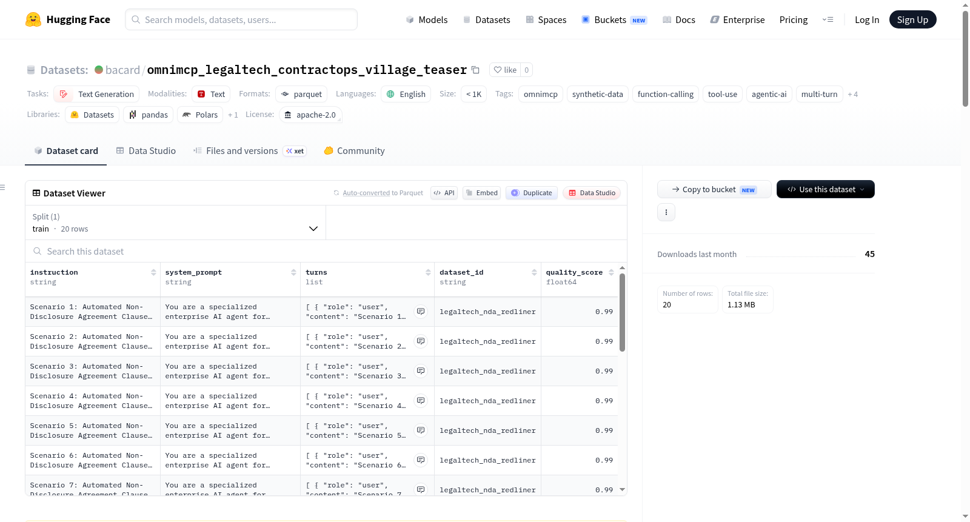This screenshot has width=970, height=522.
Task: Focus the Search this dataset field
Action: click(326, 251)
